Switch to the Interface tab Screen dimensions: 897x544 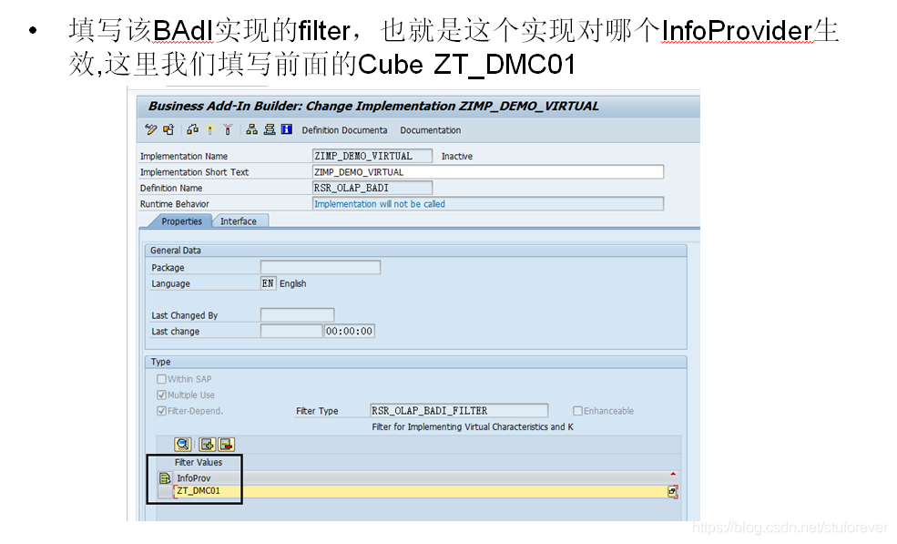pyautogui.click(x=239, y=221)
